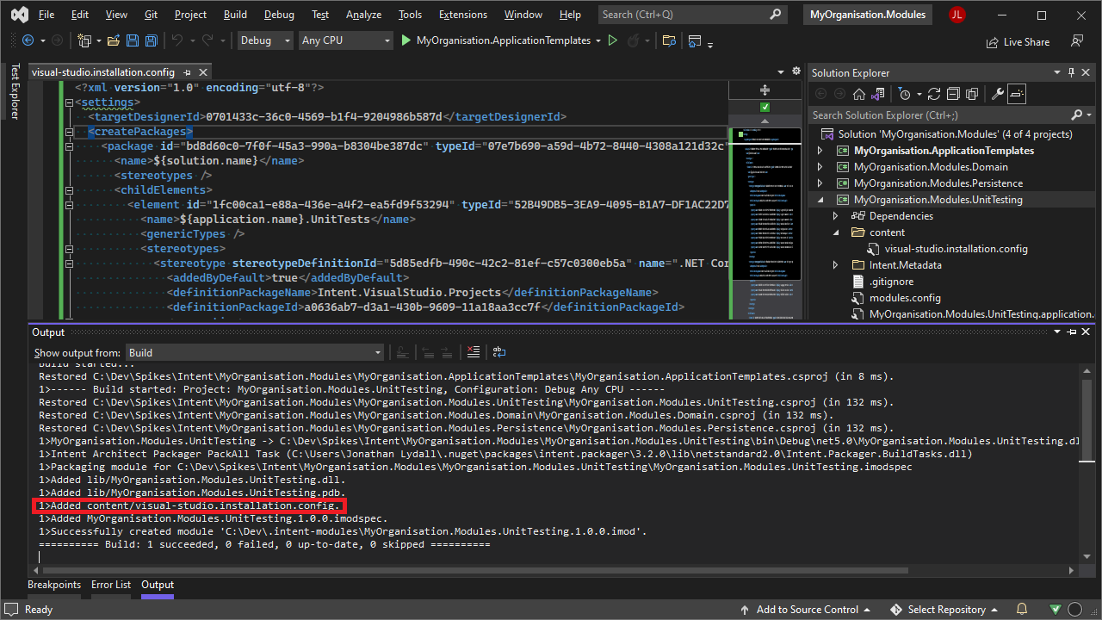The width and height of the screenshot is (1102, 620).
Task: Open the Extensions menu
Action: 463,15
